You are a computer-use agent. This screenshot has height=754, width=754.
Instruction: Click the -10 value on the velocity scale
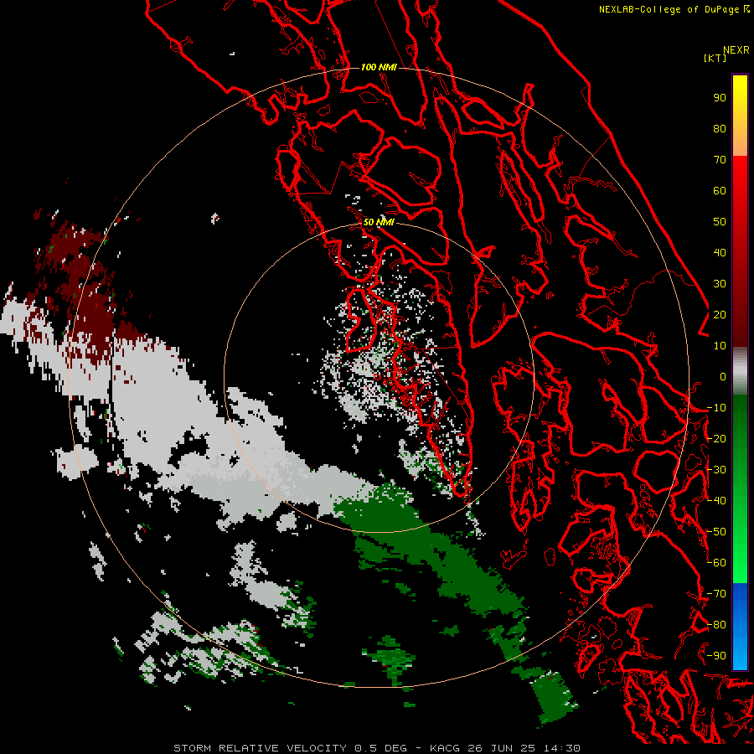coord(716,408)
